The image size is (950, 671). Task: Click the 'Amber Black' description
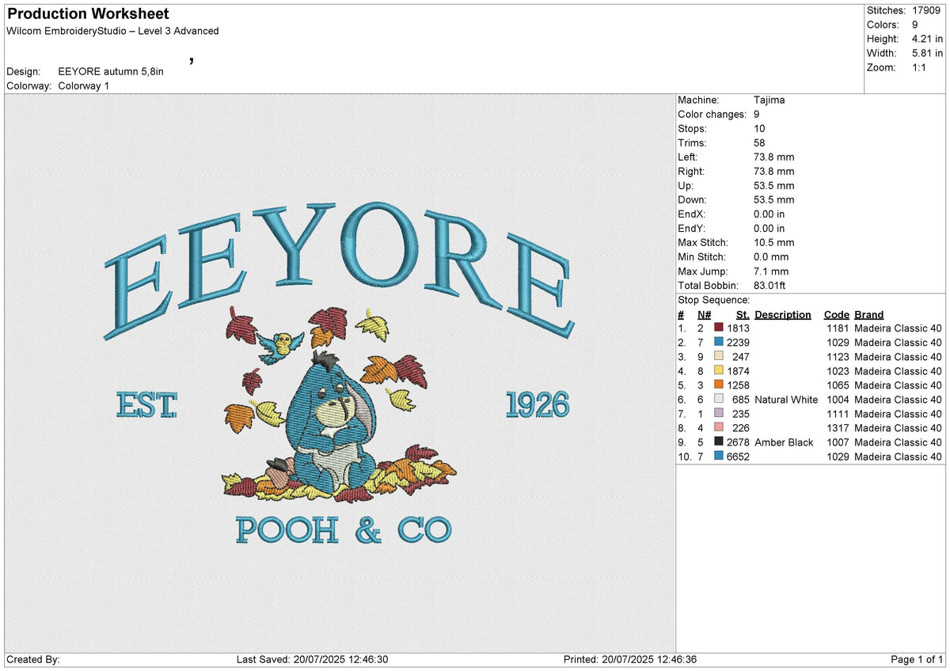click(784, 442)
